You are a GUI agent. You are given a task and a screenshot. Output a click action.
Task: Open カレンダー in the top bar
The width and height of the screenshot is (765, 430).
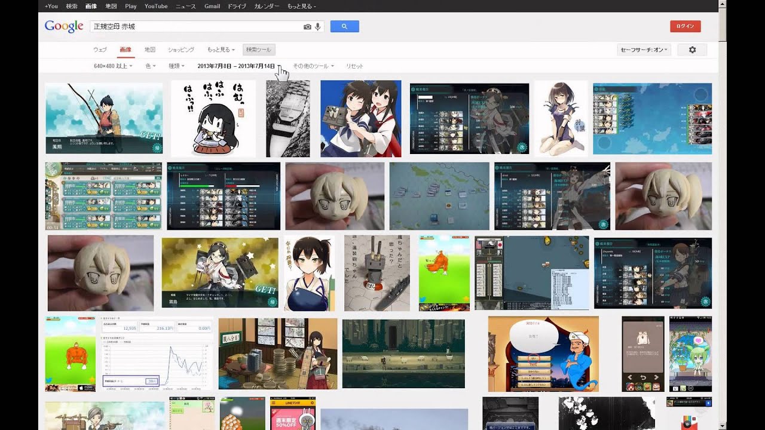(x=267, y=6)
